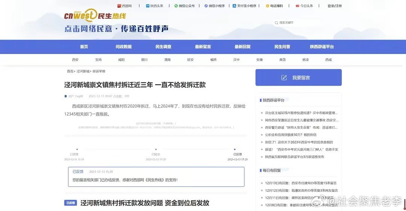Click the 支付宝小程序 Alipay icon
Image resolution: width=406 pixels, height=211 pixels.
click(234, 6)
